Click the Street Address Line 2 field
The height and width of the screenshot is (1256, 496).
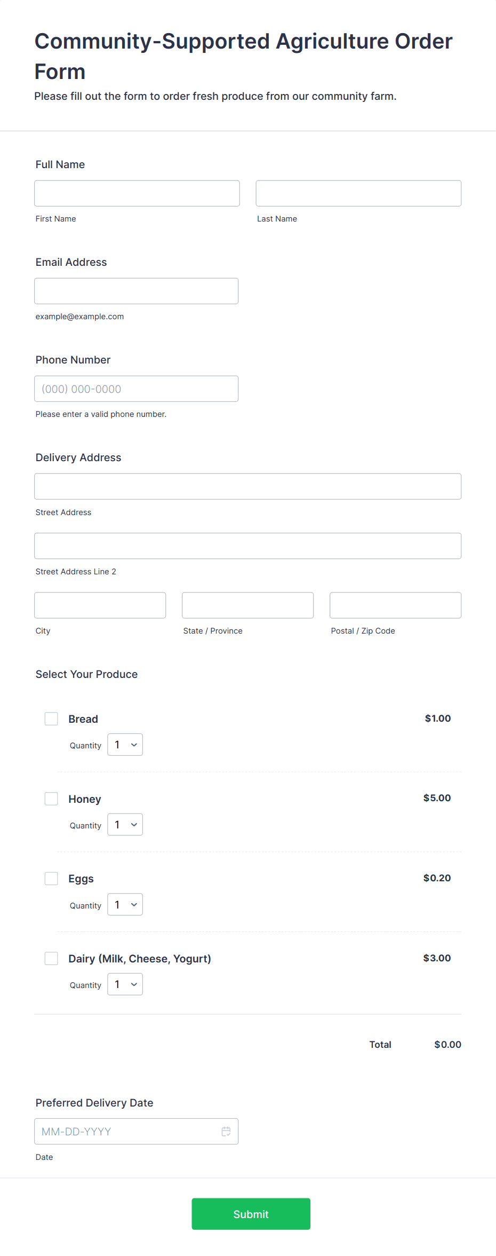pyautogui.click(x=248, y=546)
